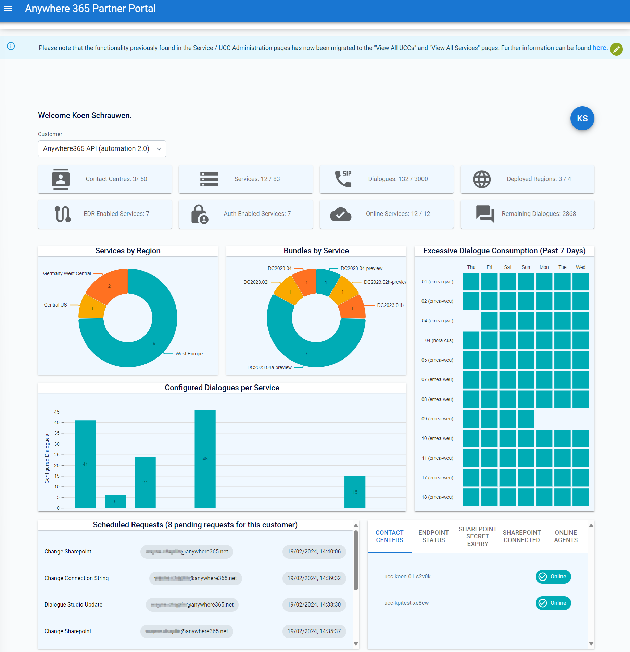
Task: Click Contact Centers panel scroll up arrow
Action: click(x=591, y=525)
